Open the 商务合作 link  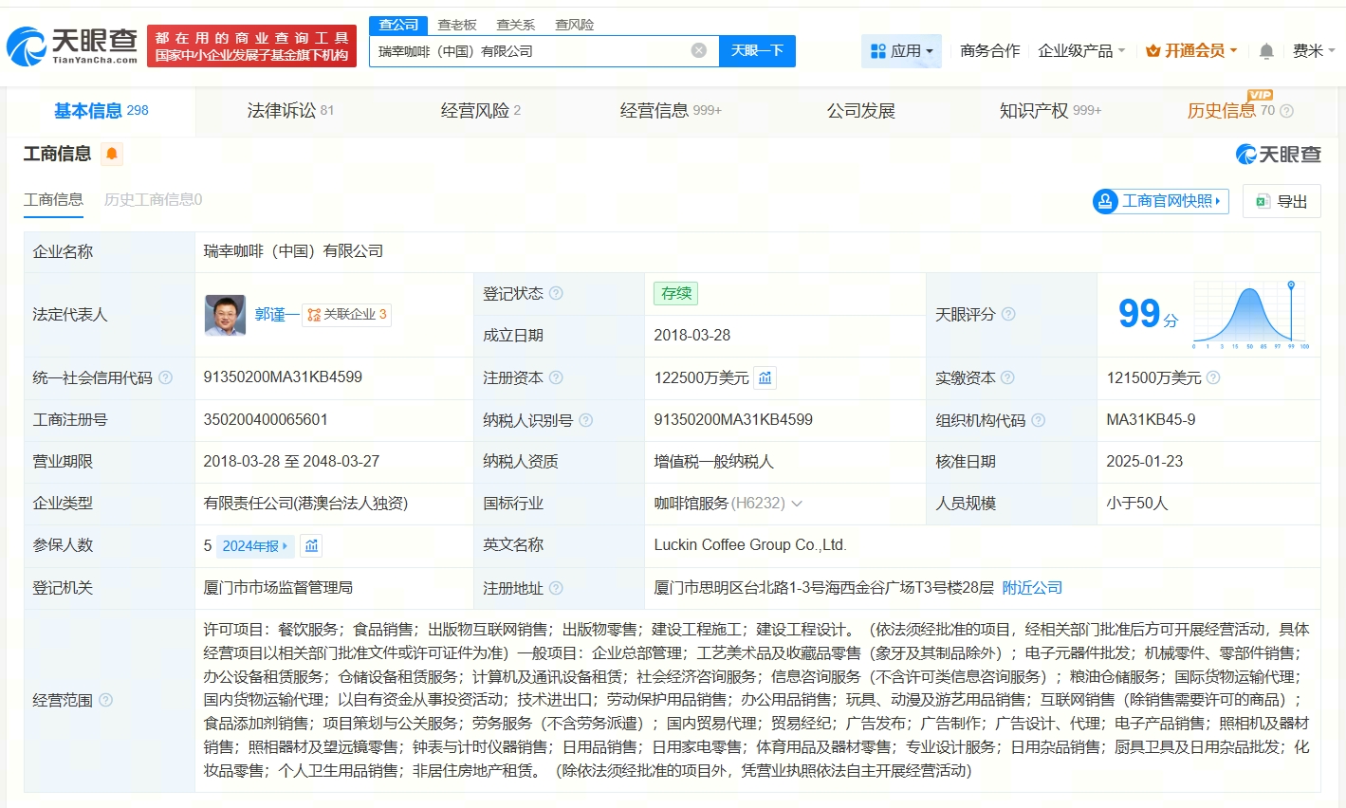coord(990,51)
